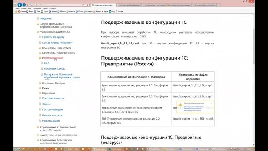Open the Вид menu
Screen dimensions: 268x151
coord(30,8)
